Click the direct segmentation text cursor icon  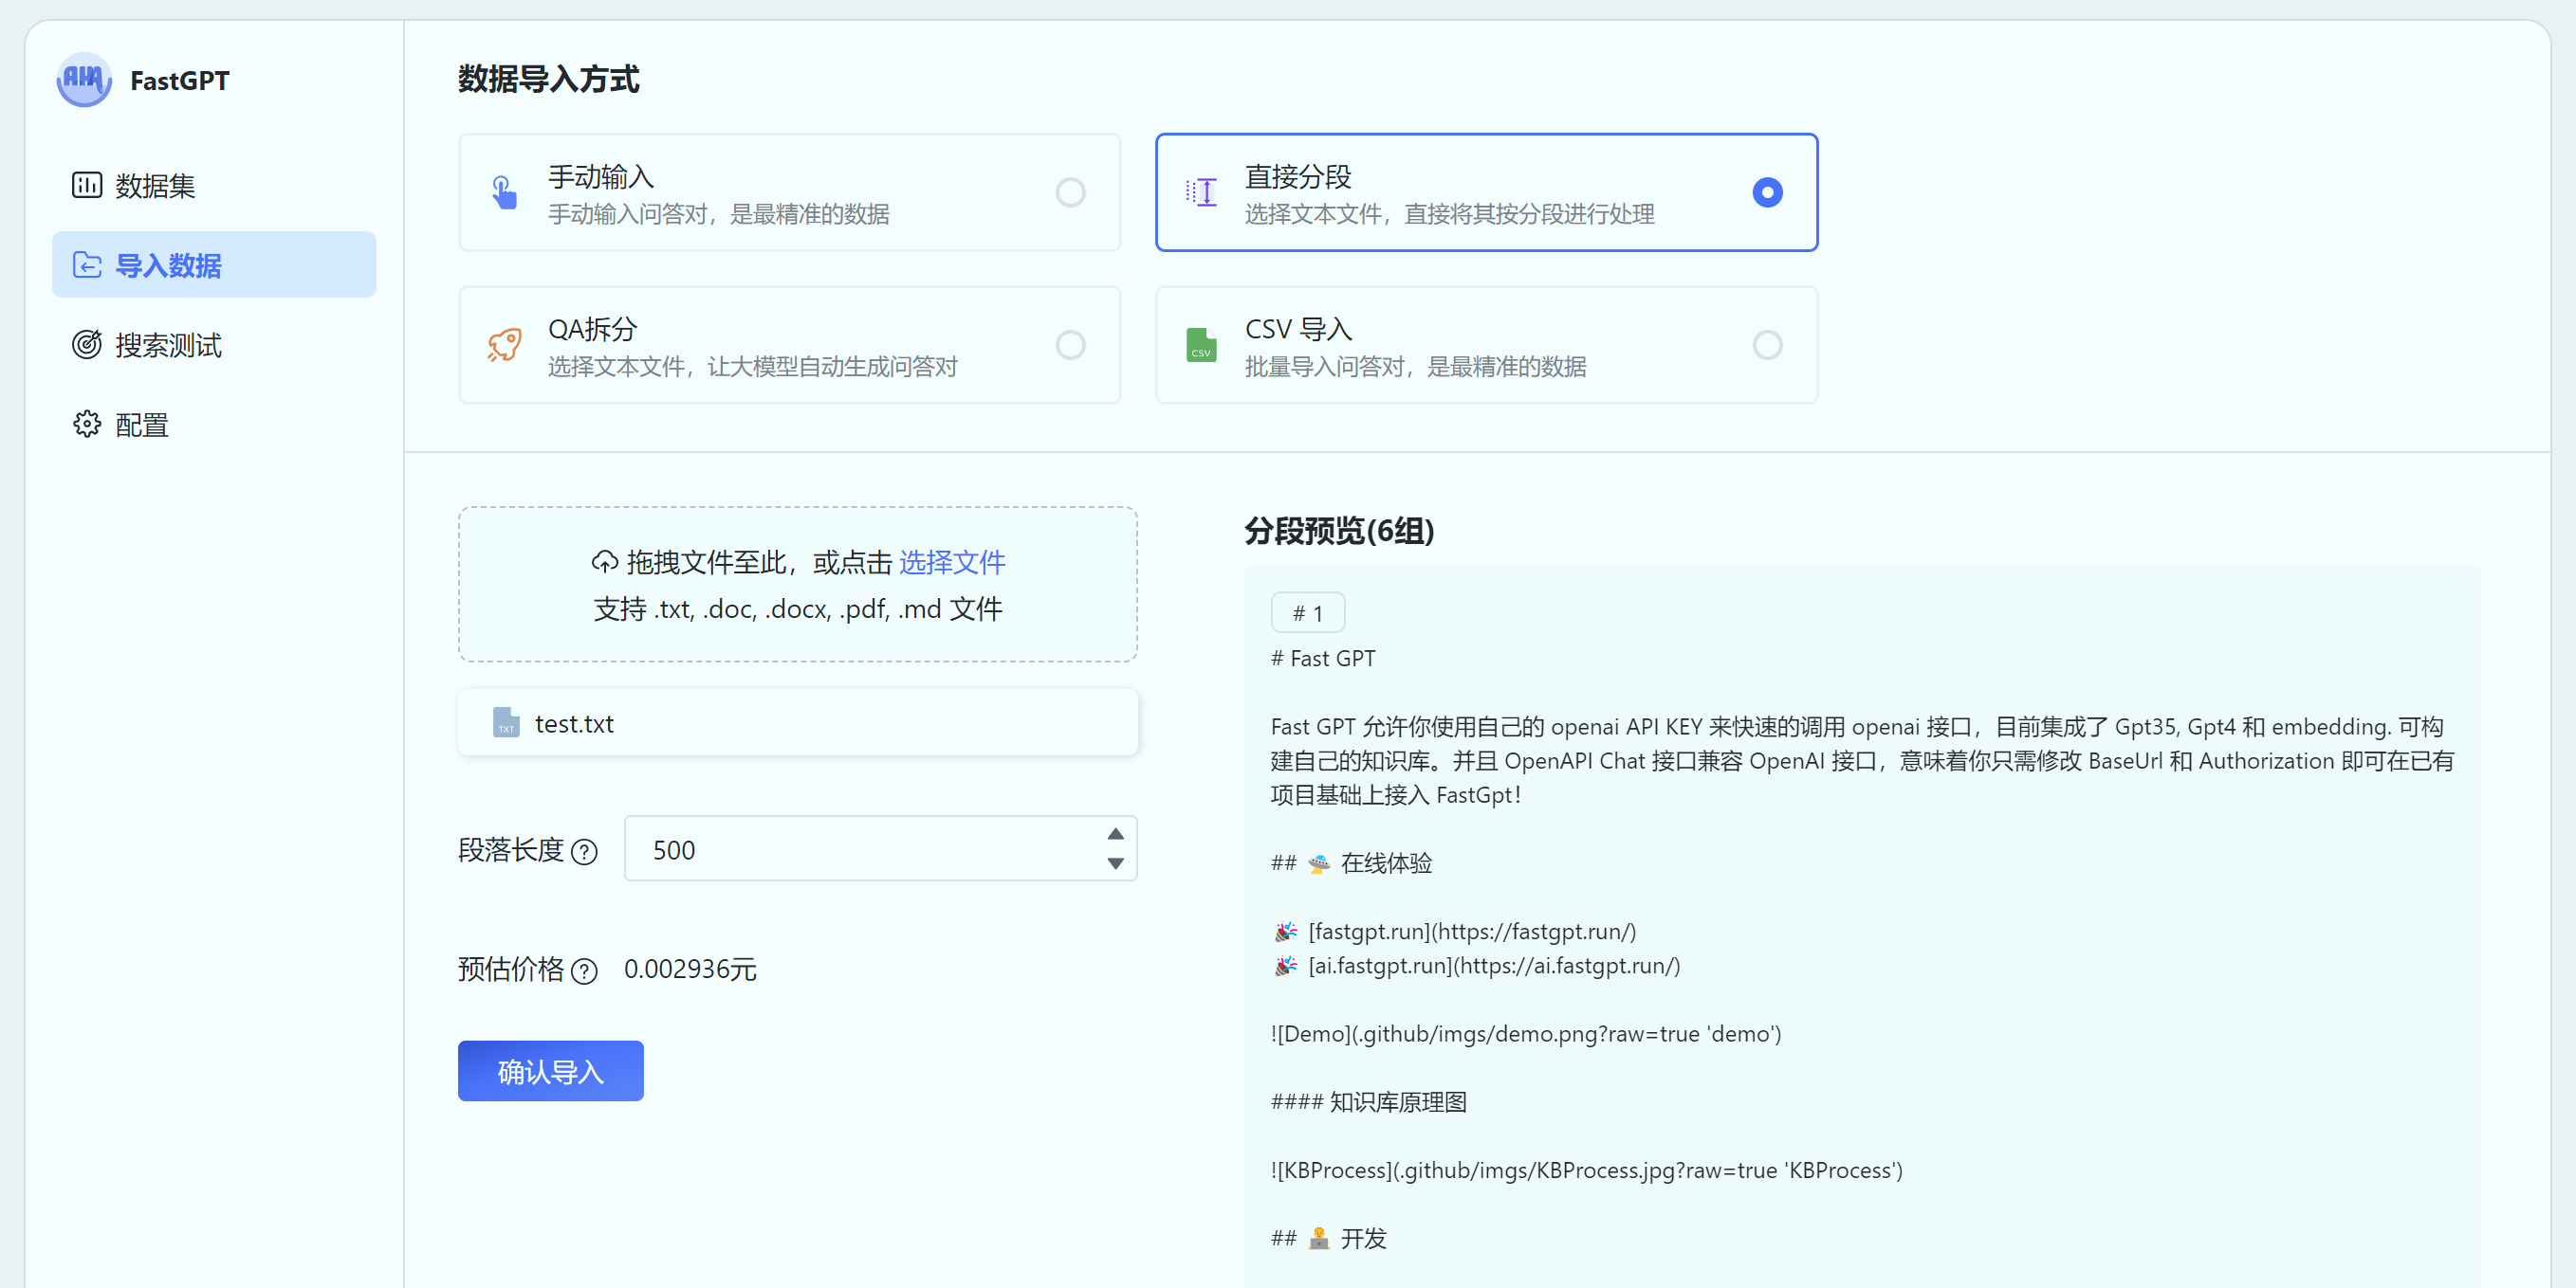pyautogui.click(x=1201, y=191)
